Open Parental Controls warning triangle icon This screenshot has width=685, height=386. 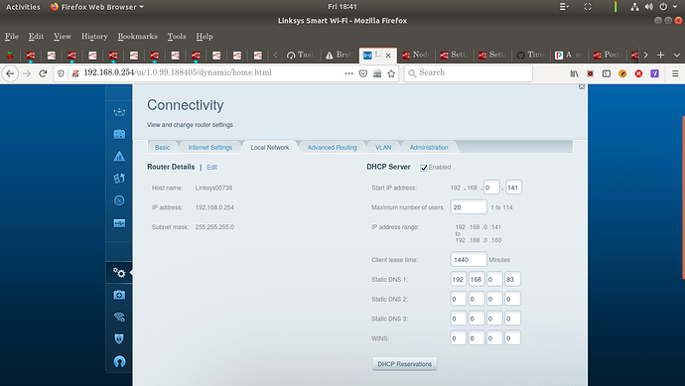click(119, 157)
